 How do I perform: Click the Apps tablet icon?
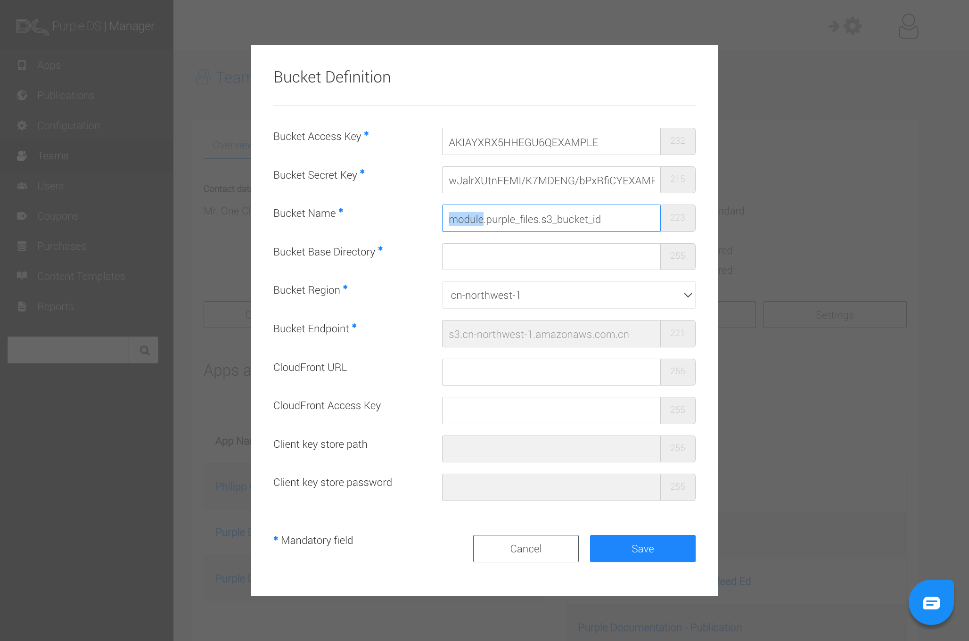coord(22,65)
